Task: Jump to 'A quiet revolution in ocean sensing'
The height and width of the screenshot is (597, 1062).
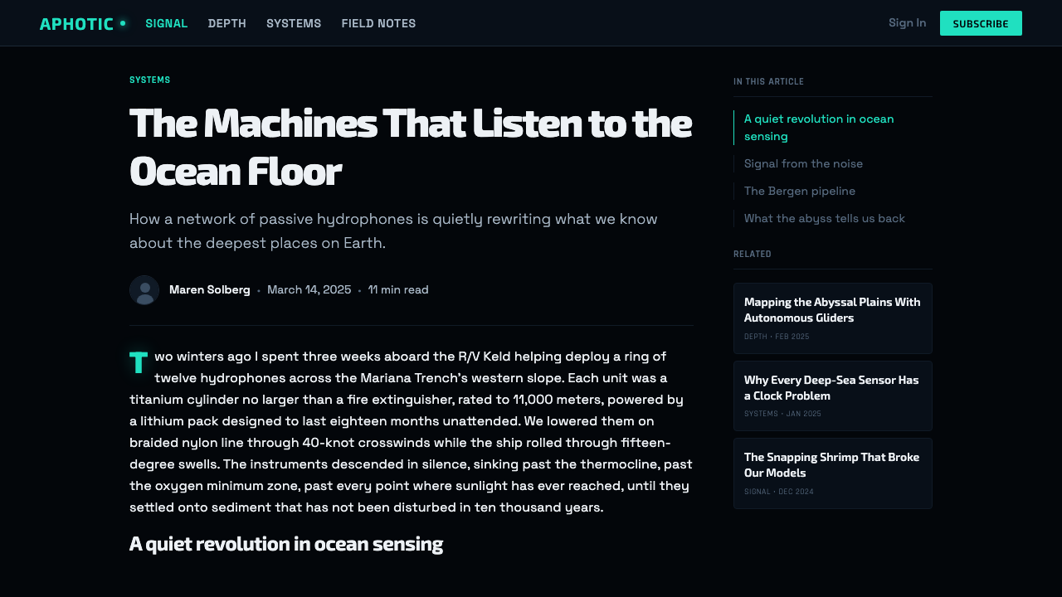Action: coord(833,128)
